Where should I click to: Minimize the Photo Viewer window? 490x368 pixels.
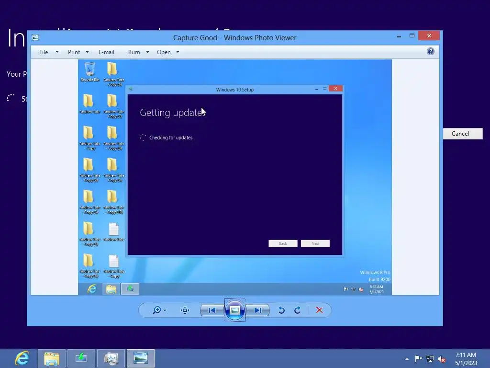(399, 36)
